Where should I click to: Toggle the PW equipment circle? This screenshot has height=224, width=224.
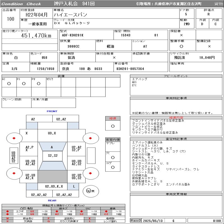(38, 83)
